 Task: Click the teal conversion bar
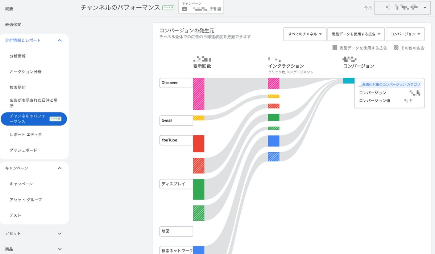point(349,81)
